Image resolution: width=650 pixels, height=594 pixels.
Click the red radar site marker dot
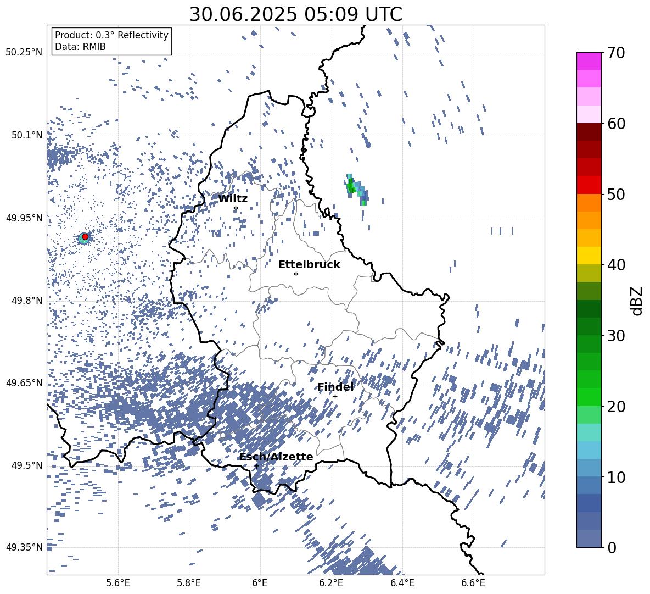85,236
